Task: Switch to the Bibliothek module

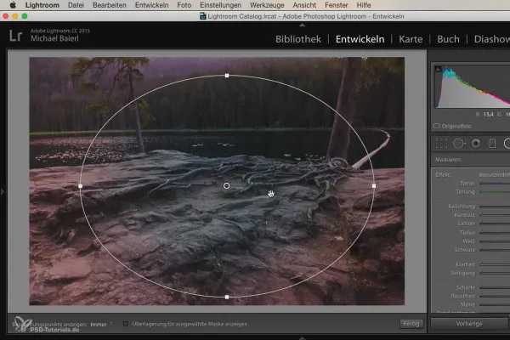Action: click(298, 39)
